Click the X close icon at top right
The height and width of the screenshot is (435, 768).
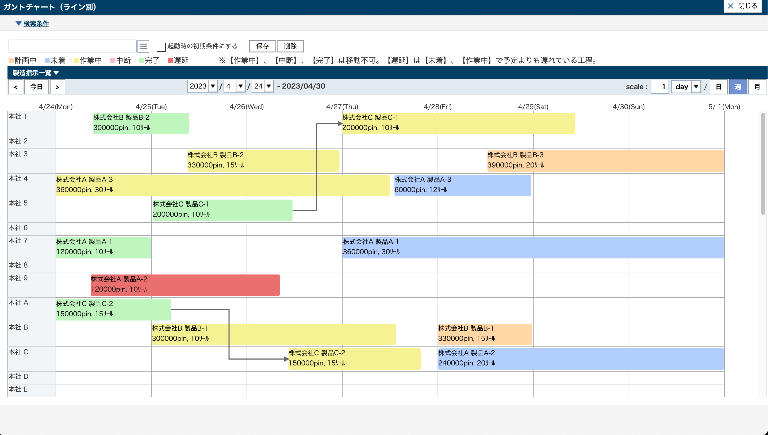(x=730, y=6)
